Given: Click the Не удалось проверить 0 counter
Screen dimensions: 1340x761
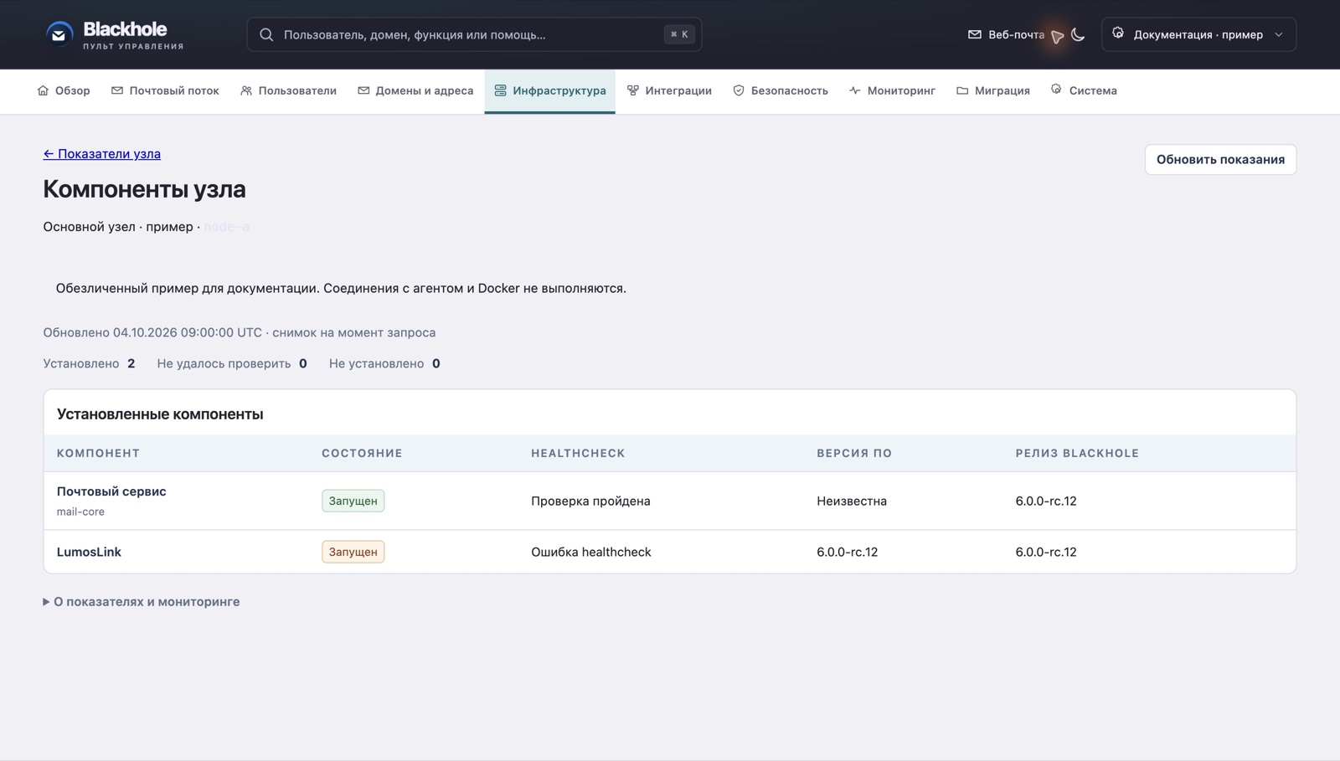Looking at the screenshot, I should [232, 363].
